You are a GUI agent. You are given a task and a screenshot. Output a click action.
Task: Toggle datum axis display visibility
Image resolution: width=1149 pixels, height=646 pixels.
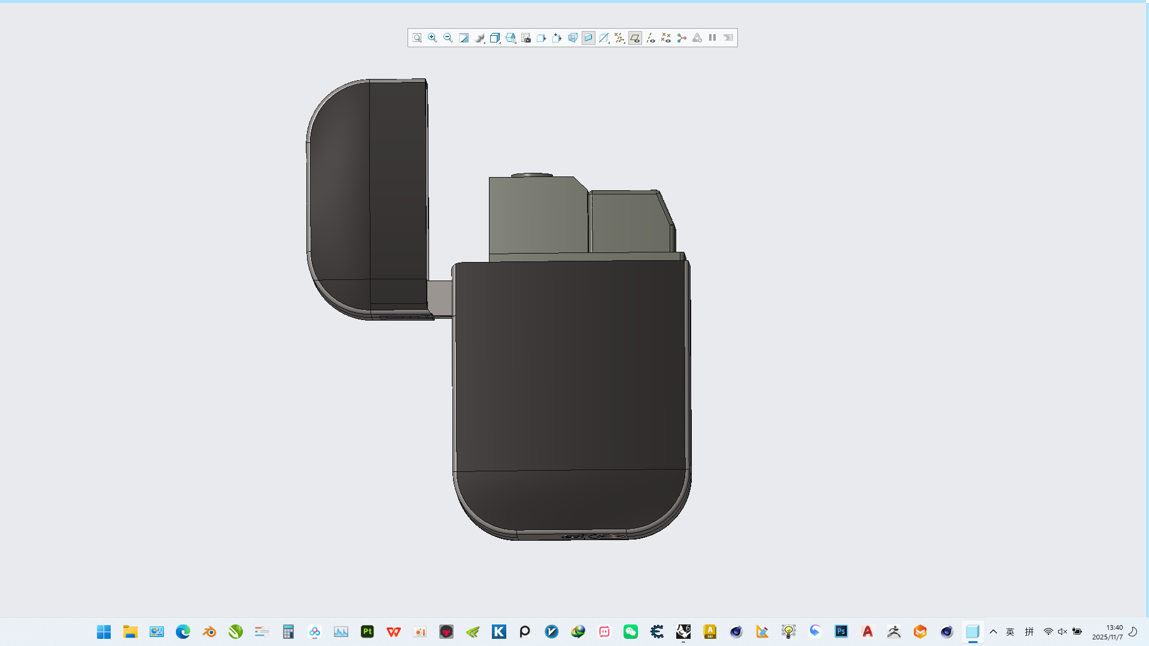(x=651, y=38)
